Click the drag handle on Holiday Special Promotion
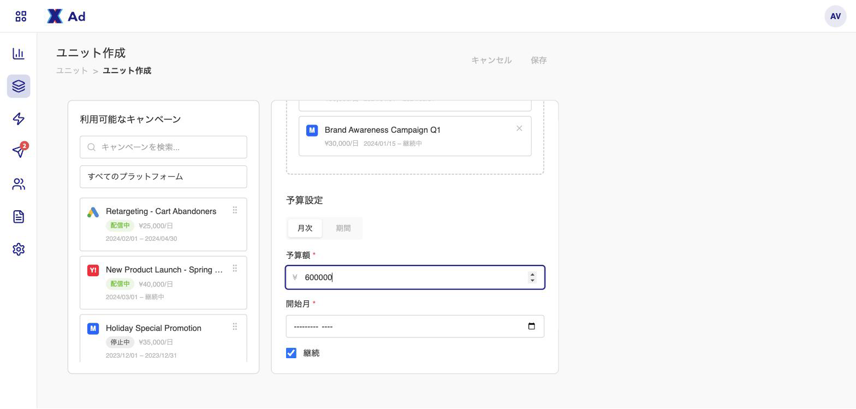Screen dimensions: 856x409 235,327
